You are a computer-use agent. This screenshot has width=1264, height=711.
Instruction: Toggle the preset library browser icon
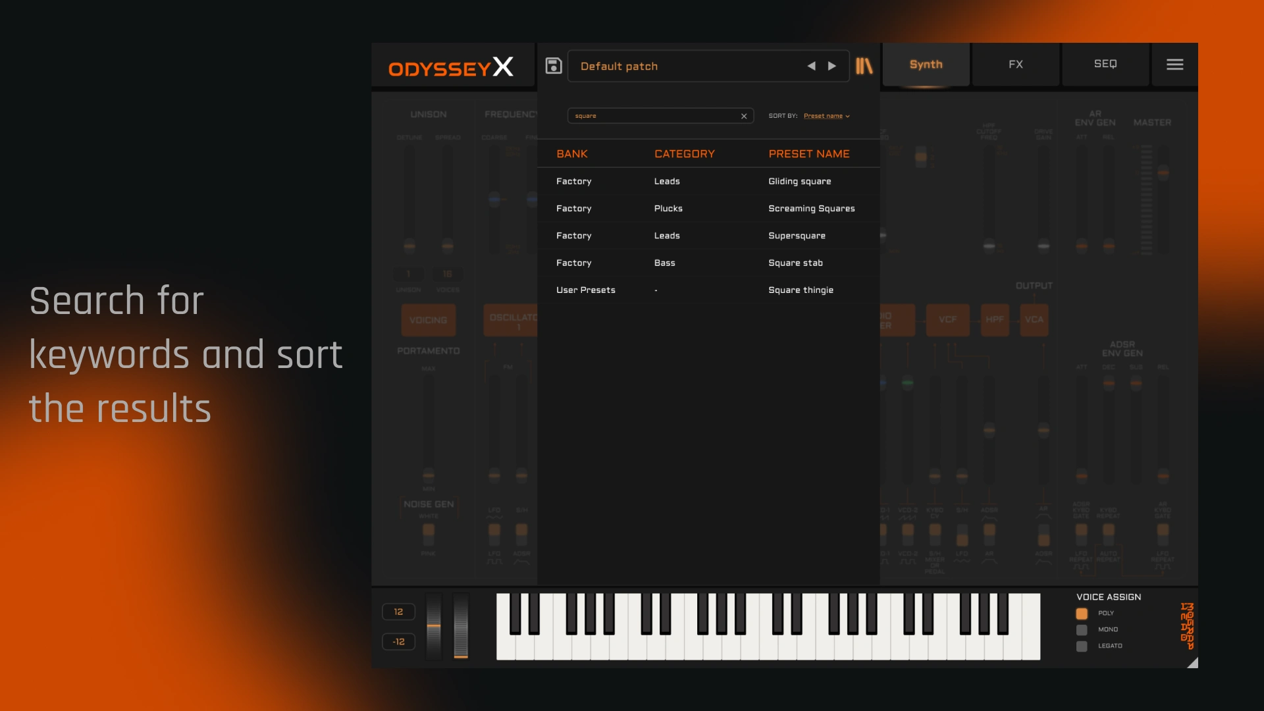[x=864, y=66]
